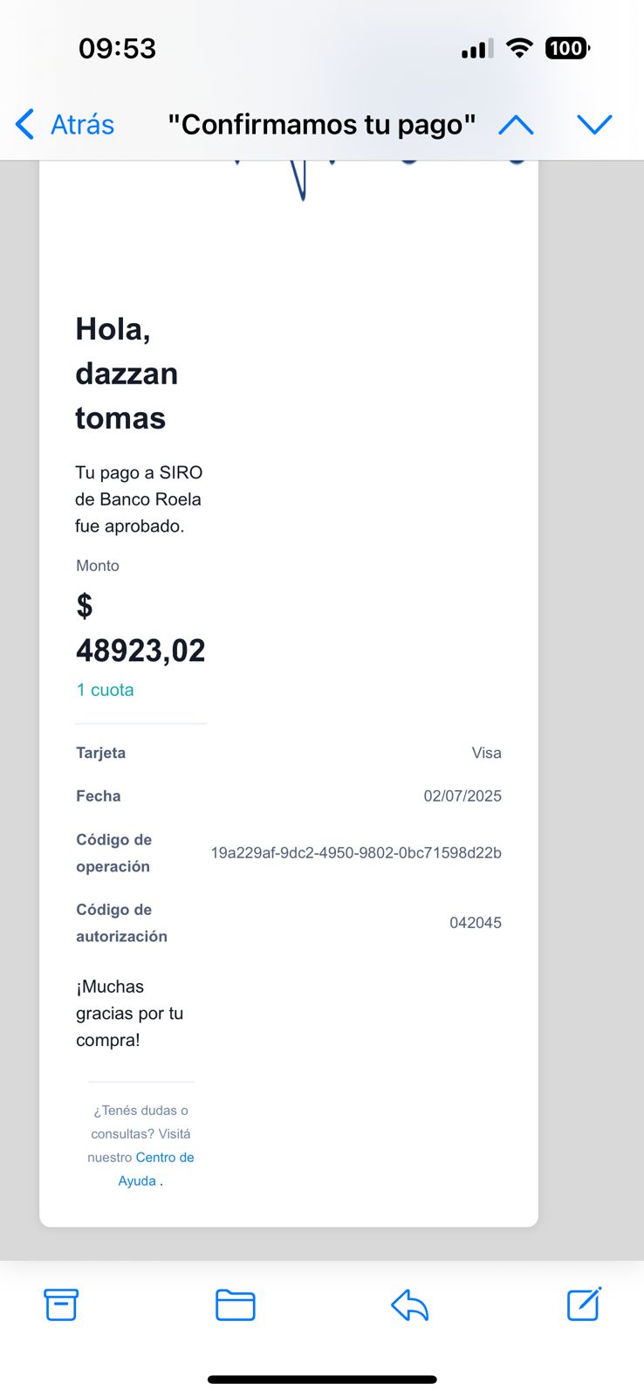Tap the Wi-Fi status icon
Image resolution: width=644 pixels, height=1397 pixels.
point(519,48)
